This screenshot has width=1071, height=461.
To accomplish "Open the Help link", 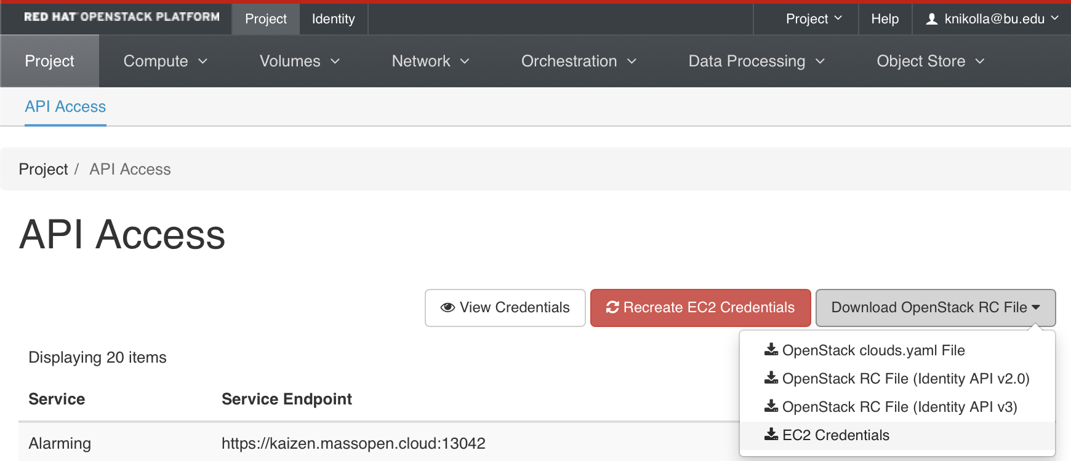I will coord(885,19).
